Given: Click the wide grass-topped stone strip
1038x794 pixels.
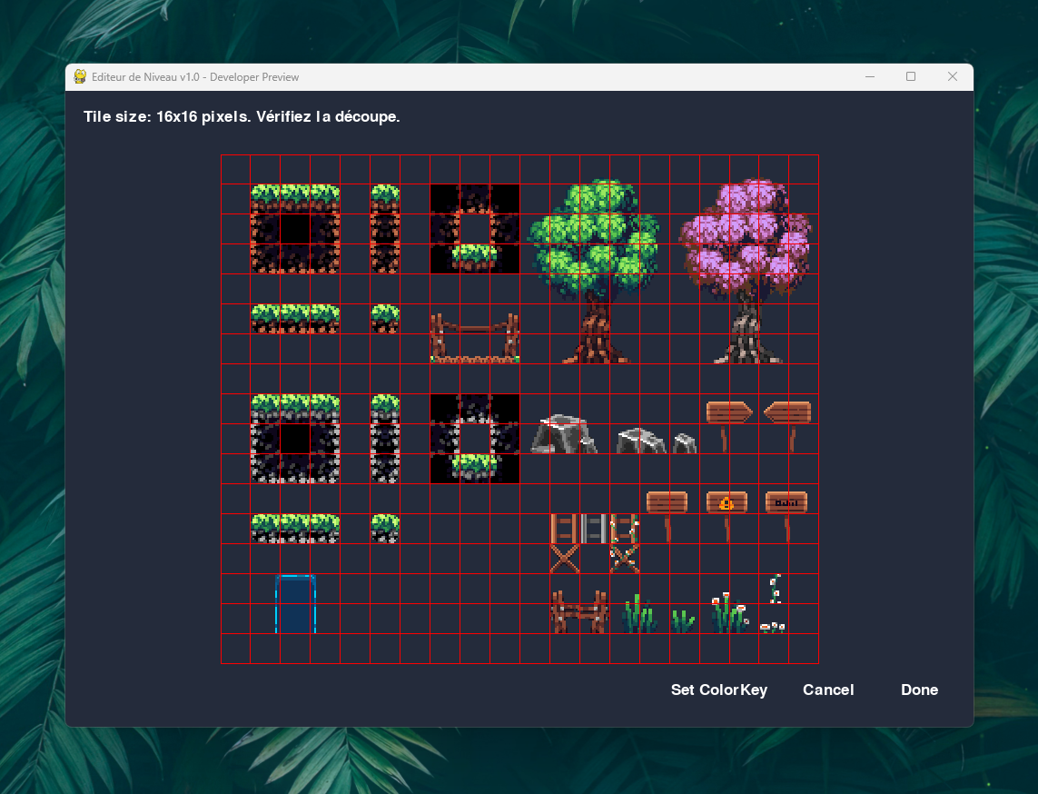Looking at the screenshot, I should click(x=295, y=529).
